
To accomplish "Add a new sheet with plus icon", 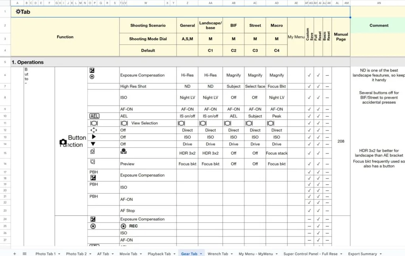I will tap(15, 254).
